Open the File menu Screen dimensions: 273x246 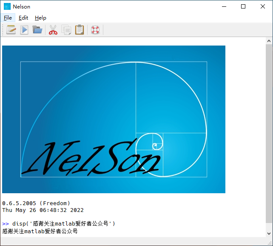[x=8, y=18]
